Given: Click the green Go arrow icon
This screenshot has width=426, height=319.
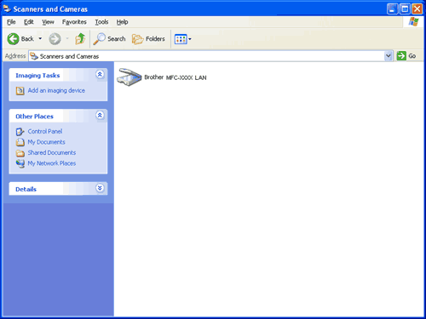Looking at the screenshot, I should pos(401,56).
